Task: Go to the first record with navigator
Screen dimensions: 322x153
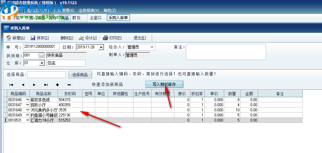Action: [11, 85]
